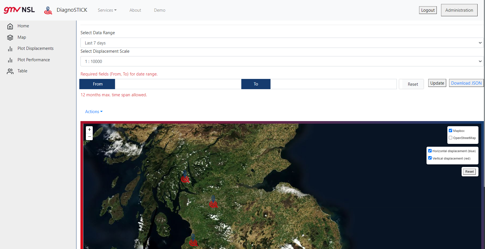This screenshot has width=485, height=249.
Task: Click the Download JSON button
Action: (x=466, y=83)
